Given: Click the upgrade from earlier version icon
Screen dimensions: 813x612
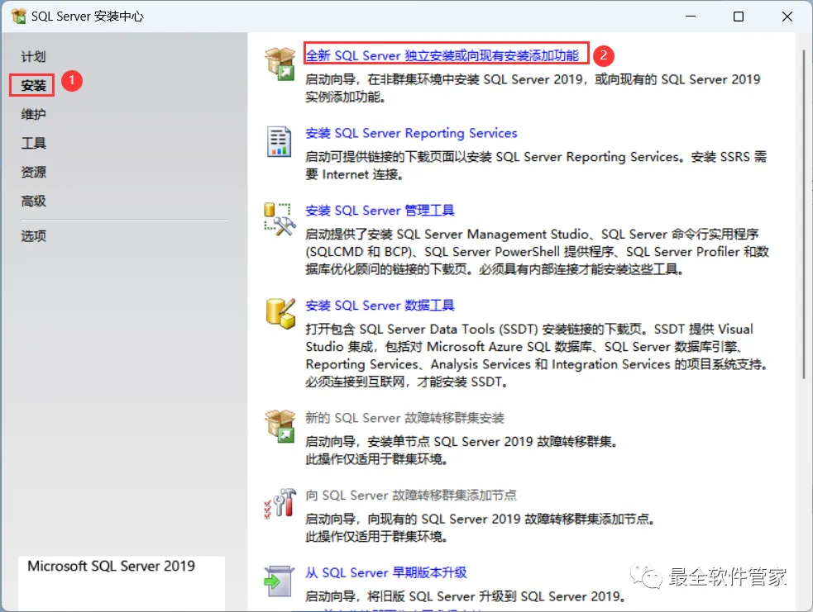Looking at the screenshot, I should pyautogui.click(x=279, y=581).
